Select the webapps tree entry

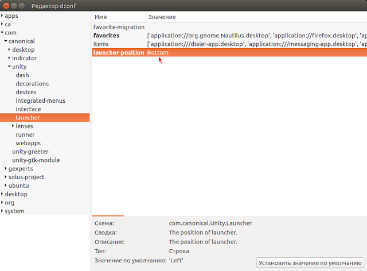[28, 143]
